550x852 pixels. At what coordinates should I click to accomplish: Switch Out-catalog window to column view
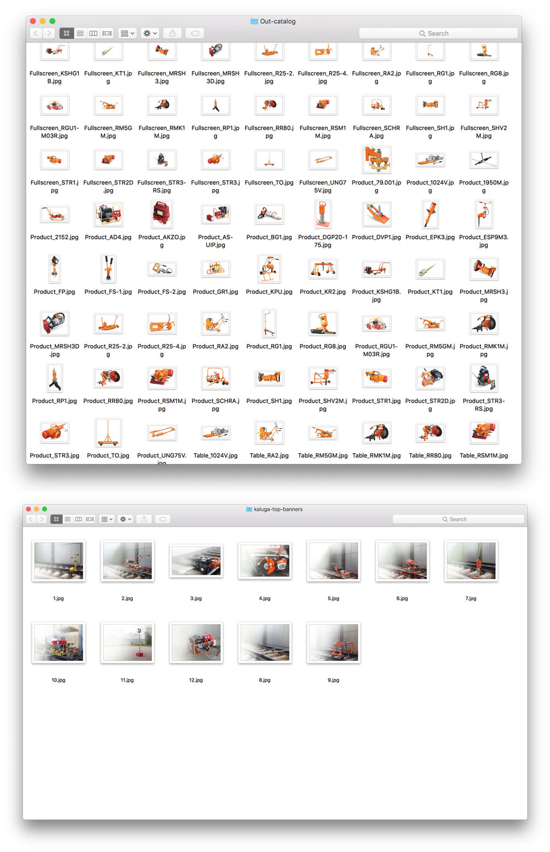coord(93,33)
